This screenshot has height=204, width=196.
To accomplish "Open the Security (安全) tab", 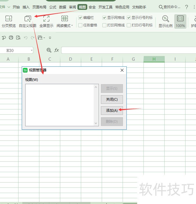I will click(x=92, y=7).
